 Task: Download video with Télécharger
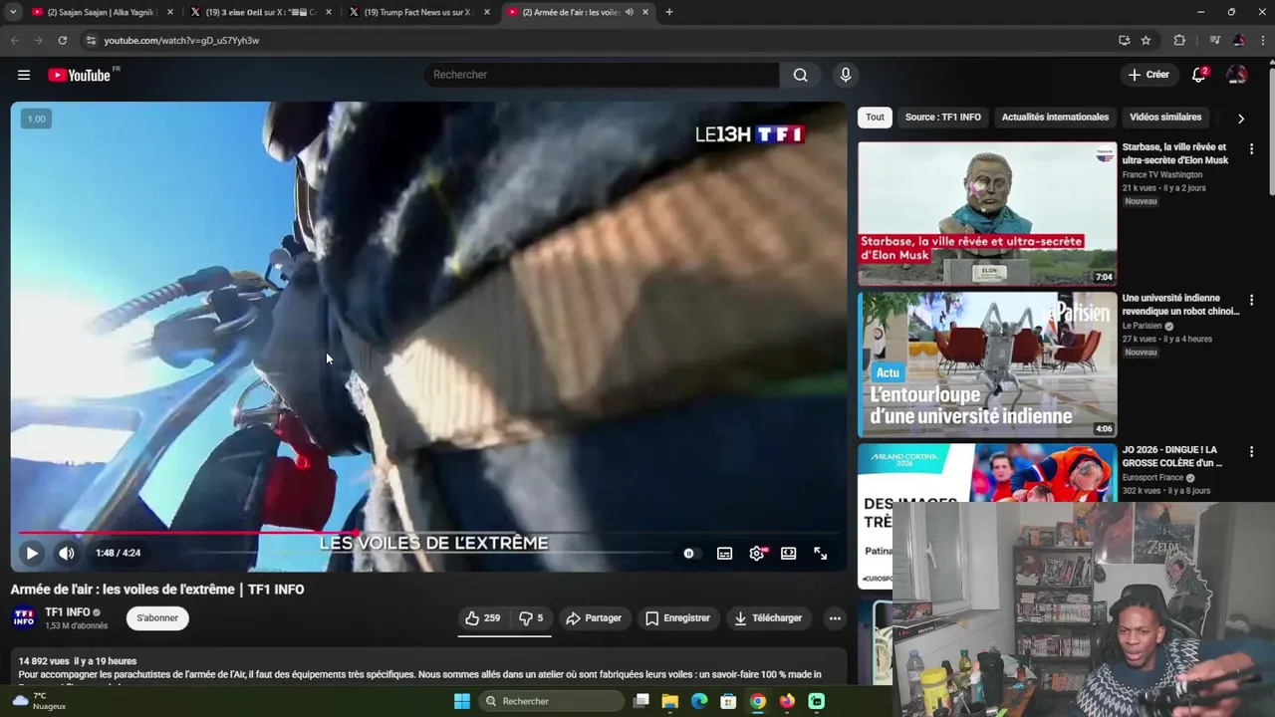[x=768, y=618]
